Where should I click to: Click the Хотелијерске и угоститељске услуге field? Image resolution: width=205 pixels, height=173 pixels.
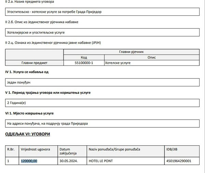point(36,33)
